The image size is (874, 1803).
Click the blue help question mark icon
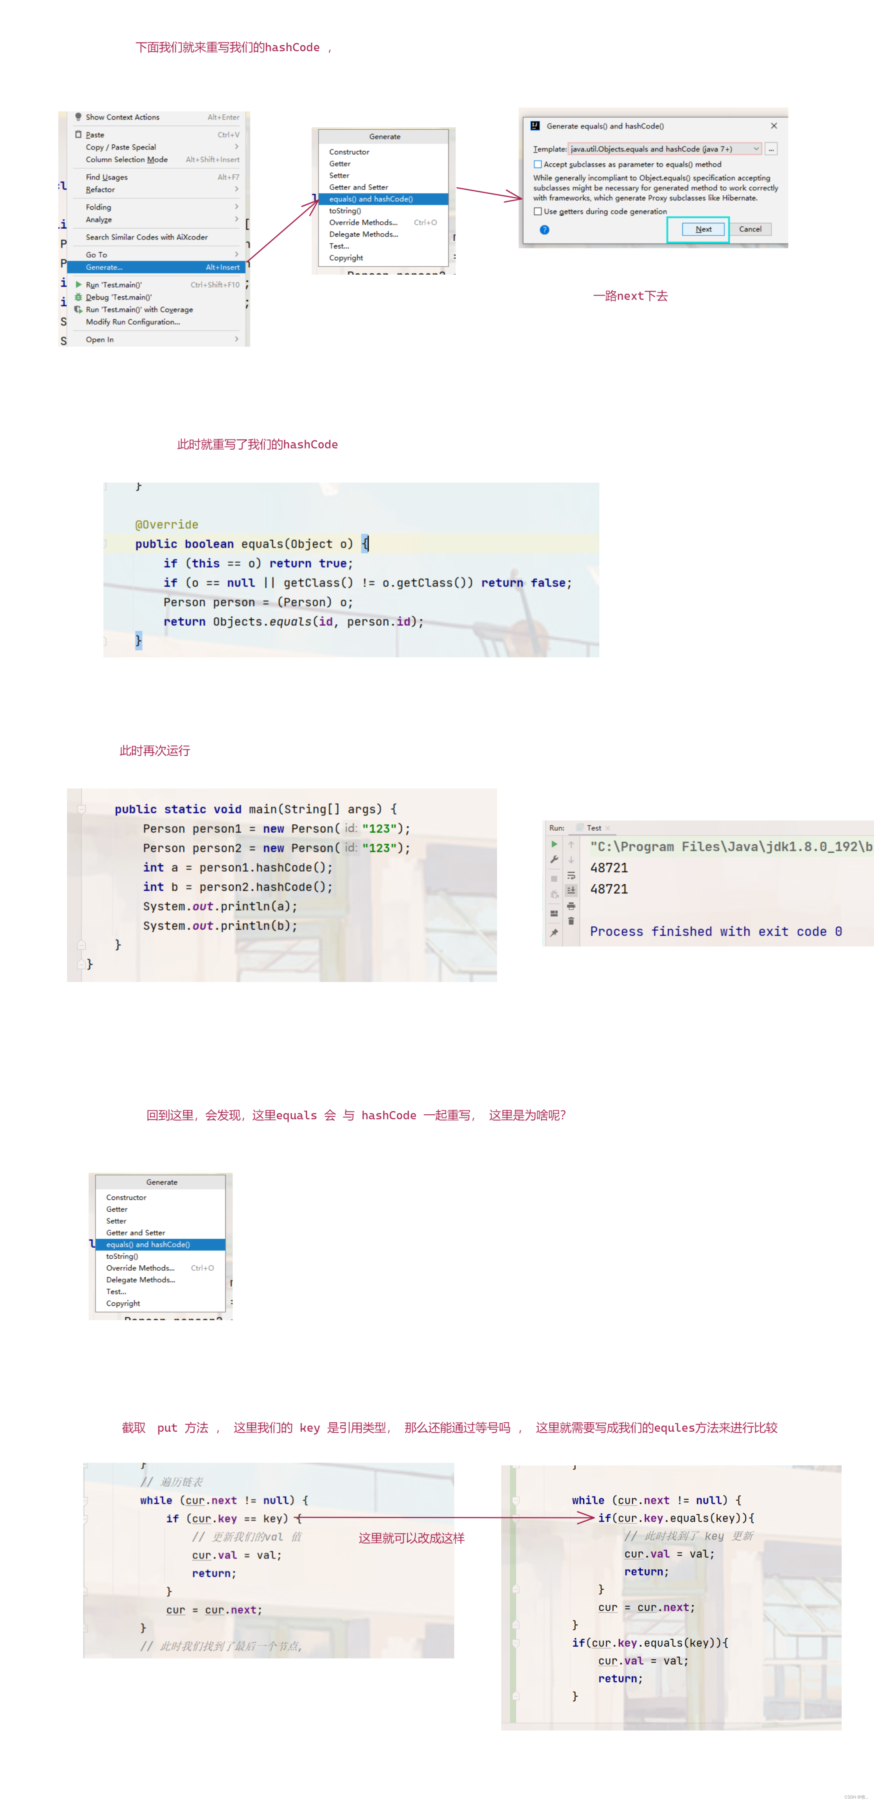click(x=545, y=230)
